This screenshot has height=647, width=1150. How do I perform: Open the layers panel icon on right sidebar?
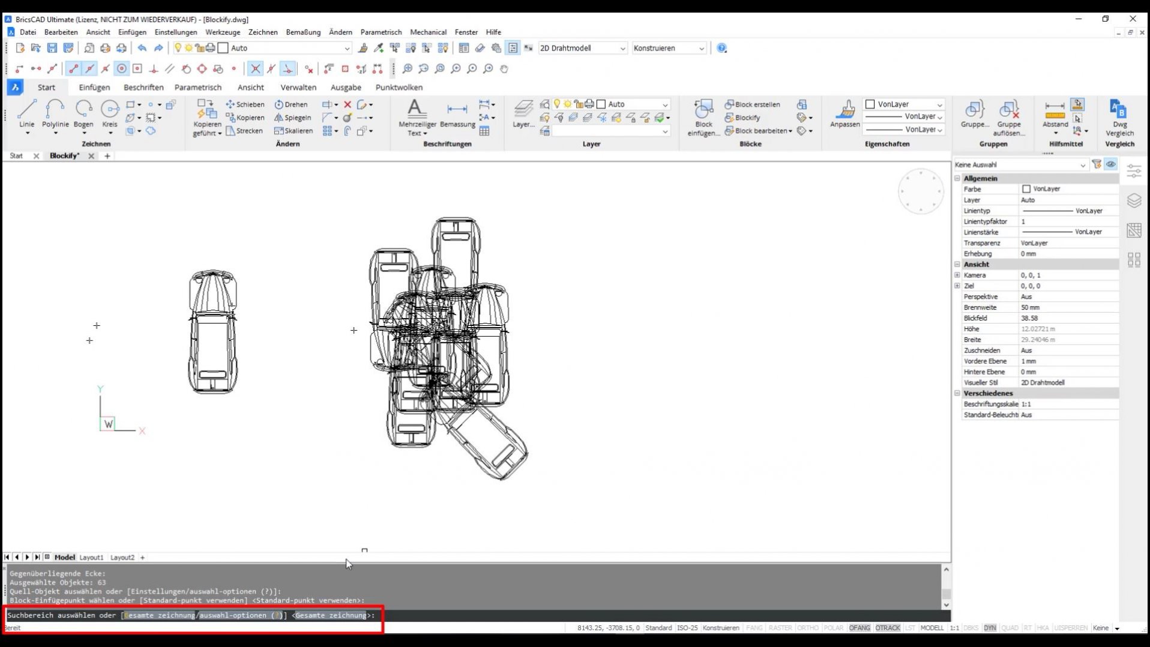pos(1134,200)
